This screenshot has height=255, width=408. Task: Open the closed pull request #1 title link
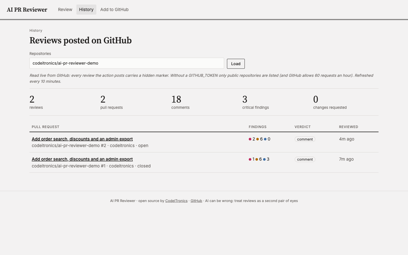[82, 159]
